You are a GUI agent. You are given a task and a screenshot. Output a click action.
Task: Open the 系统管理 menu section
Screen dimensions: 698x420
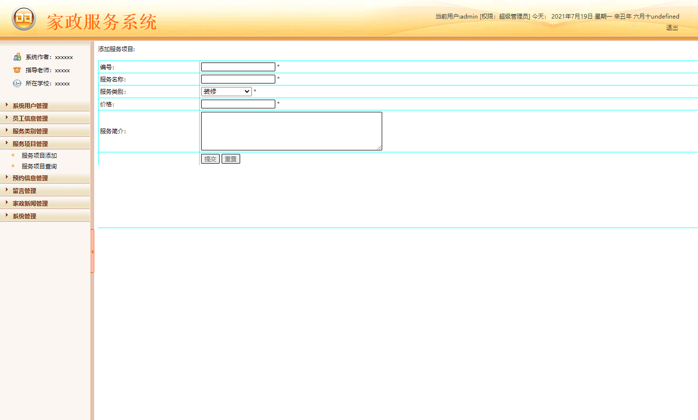(24, 215)
